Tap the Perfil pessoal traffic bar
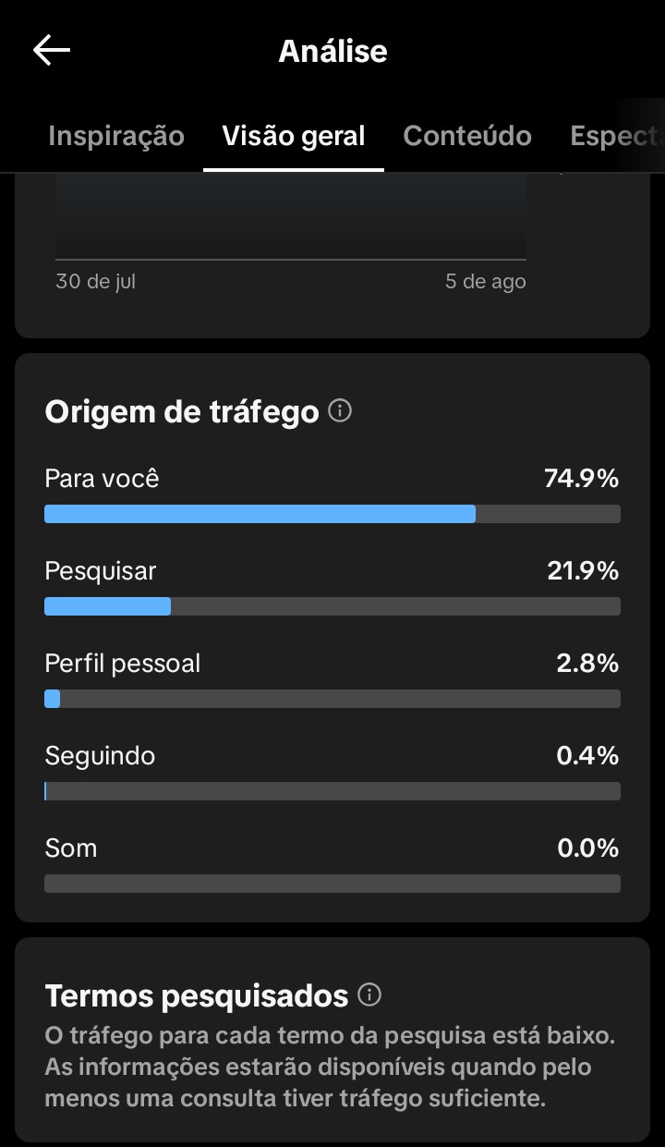Viewport: 665px width, 1147px height. tap(332, 699)
